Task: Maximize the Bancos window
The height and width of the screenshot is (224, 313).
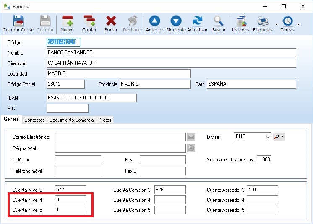Action: pyautogui.click(x=284, y=6)
